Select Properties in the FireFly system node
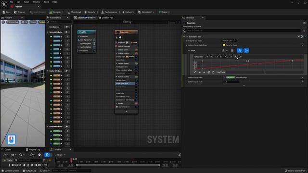The width and height of the screenshot is (308, 173). tap(84, 37)
